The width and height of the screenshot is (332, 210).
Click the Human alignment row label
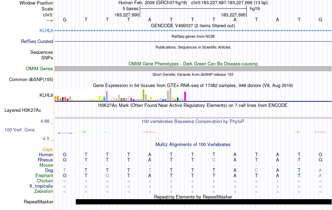(x=46, y=154)
